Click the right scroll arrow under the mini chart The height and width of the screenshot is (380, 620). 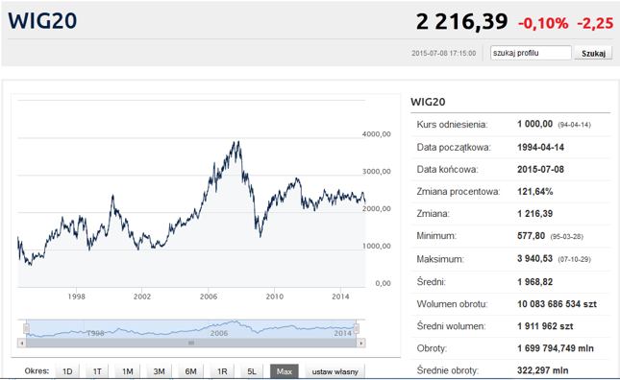click(360, 344)
